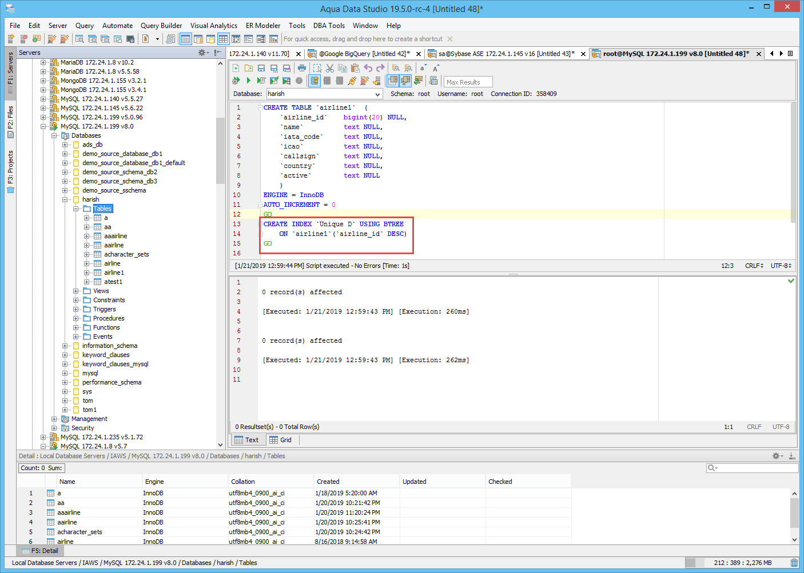
Task: Toggle the F5: Detail bottom panel
Action: [40, 551]
